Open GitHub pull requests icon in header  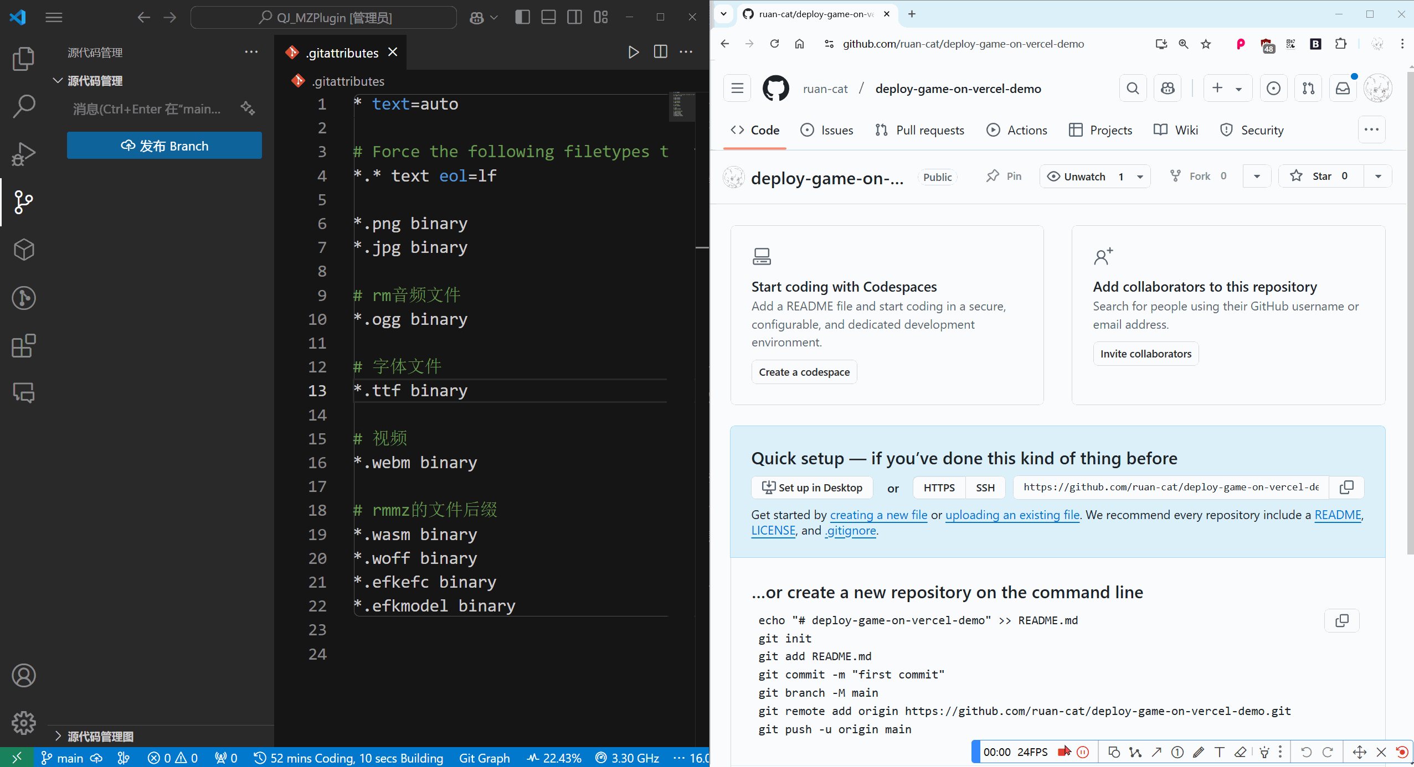tap(1309, 88)
